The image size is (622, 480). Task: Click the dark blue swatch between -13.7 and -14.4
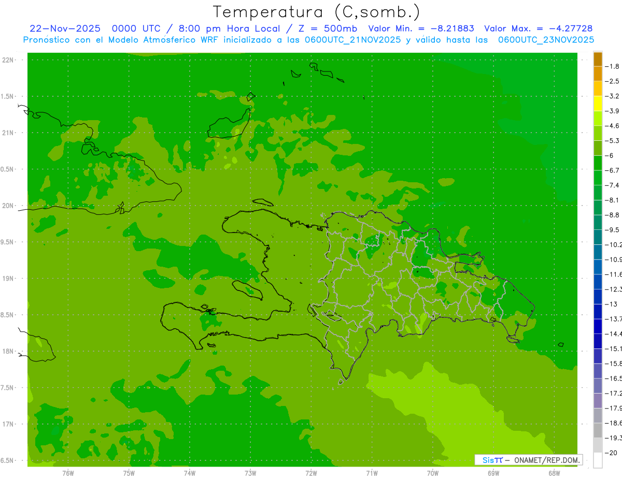point(598,326)
